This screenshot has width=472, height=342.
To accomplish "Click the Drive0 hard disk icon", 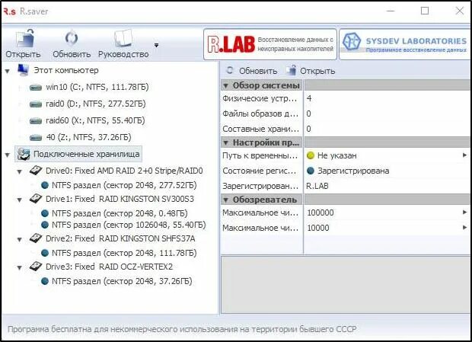I will [x=36, y=171].
